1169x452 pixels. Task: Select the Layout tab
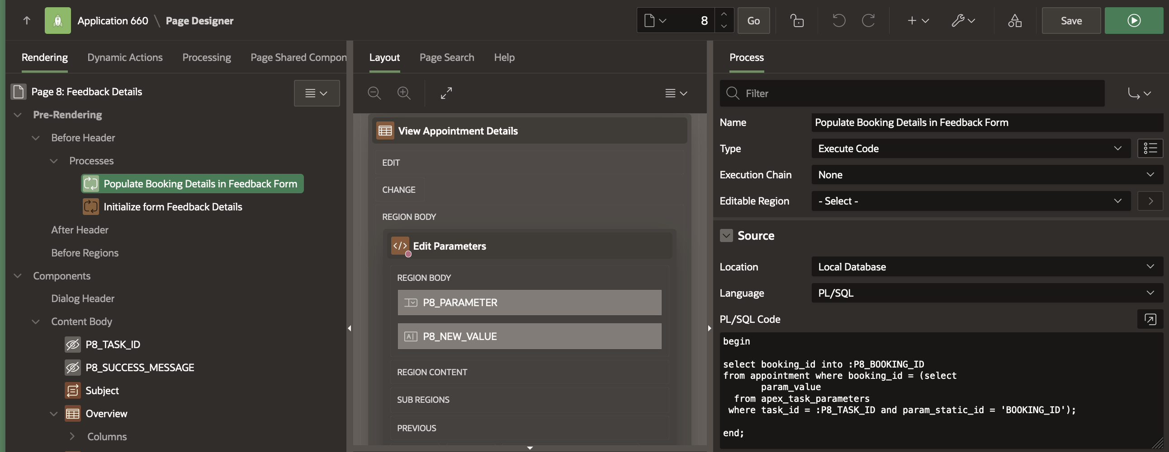tap(384, 57)
